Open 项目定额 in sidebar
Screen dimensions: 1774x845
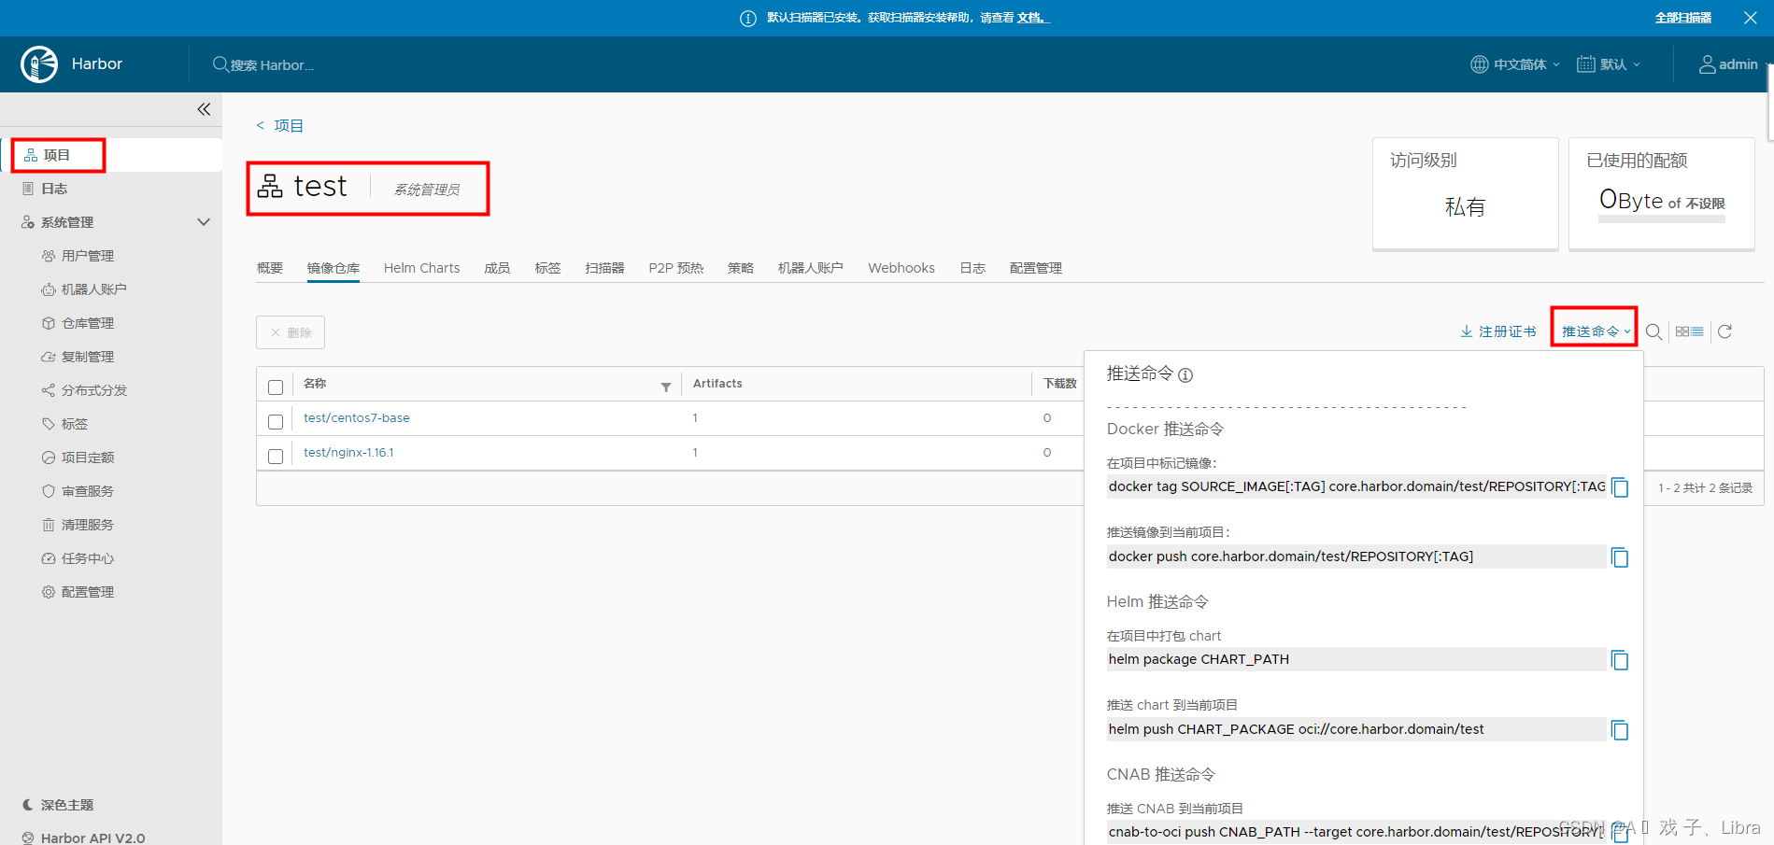click(88, 458)
